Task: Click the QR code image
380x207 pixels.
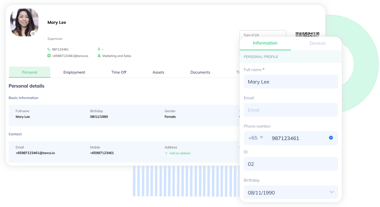Action: pyautogui.click(x=307, y=34)
